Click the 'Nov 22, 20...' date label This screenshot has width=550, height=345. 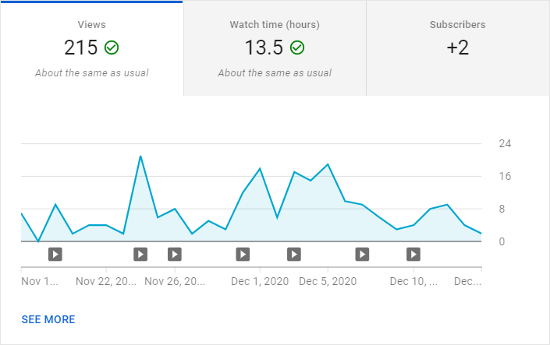point(106,281)
